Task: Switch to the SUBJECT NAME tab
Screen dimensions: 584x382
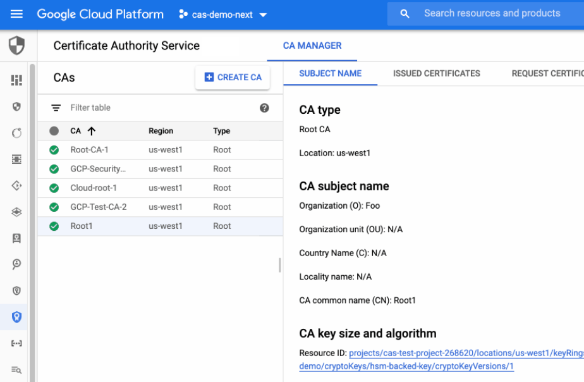Action: [331, 73]
